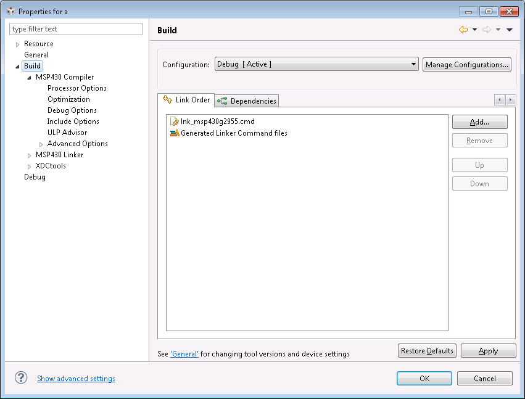Expand the MSP430 Linker node
This screenshot has height=399, width=525.
pos(29,155)
